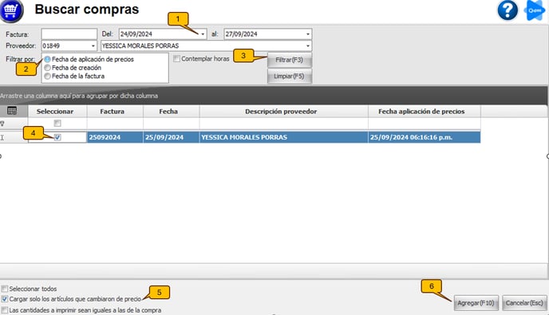This screenshot has width=549, height=315.
Task: Click the grid column chooser icon
Action: tap(12, 111)
